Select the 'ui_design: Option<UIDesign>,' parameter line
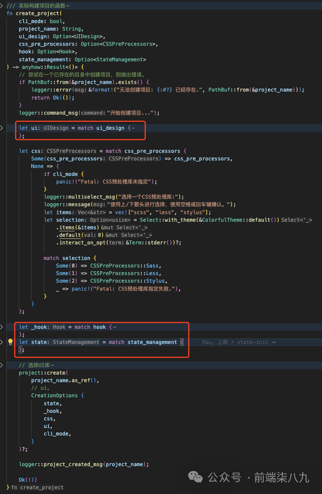Image resolution: width=322 pixels, height=494 pixels. coord(62,36)
